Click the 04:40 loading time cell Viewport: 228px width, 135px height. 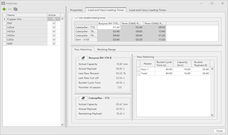coord(109,35)
